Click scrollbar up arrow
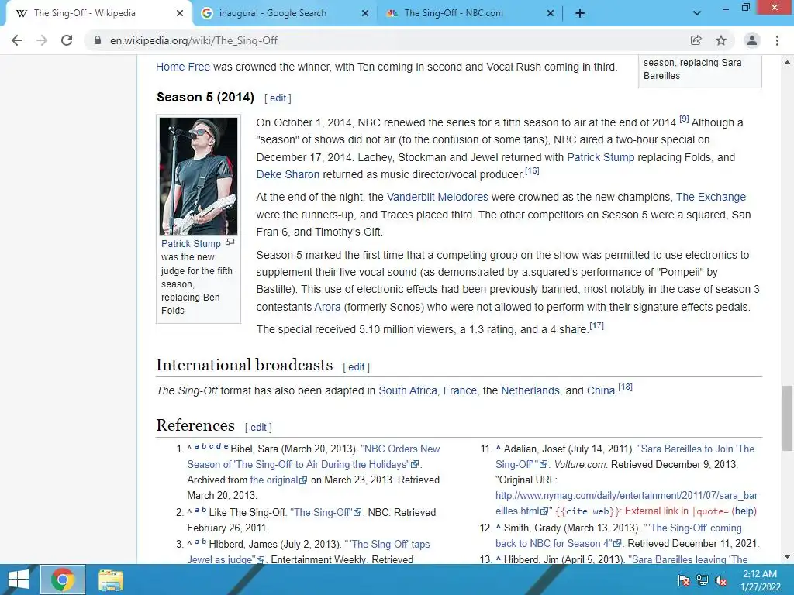This screenshot has width=794, height=595. point(787,62)
